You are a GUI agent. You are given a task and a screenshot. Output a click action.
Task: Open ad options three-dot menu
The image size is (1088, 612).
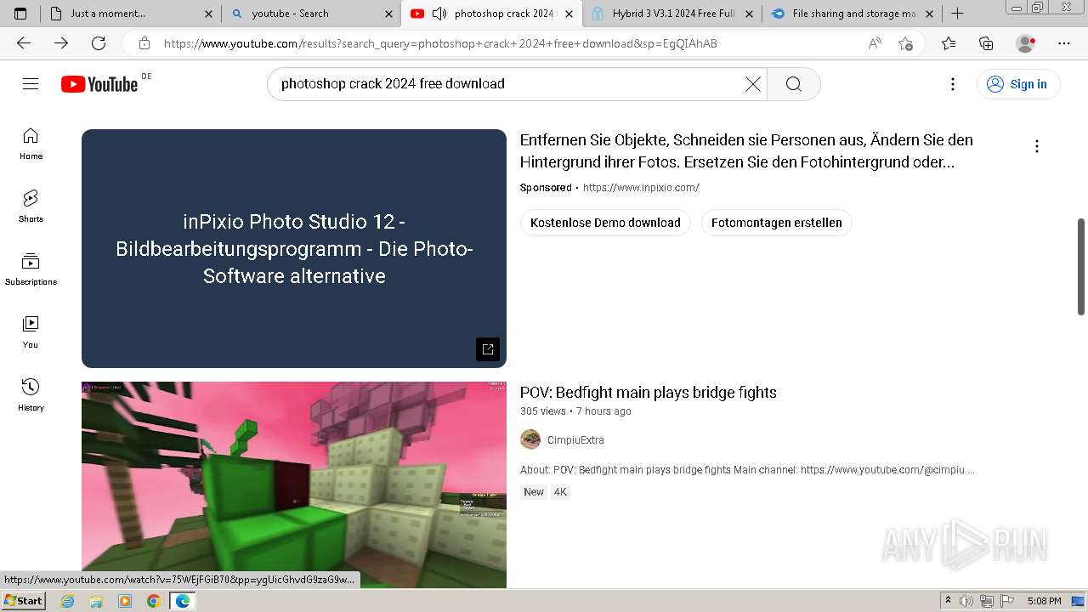(x=1036, y=146)
